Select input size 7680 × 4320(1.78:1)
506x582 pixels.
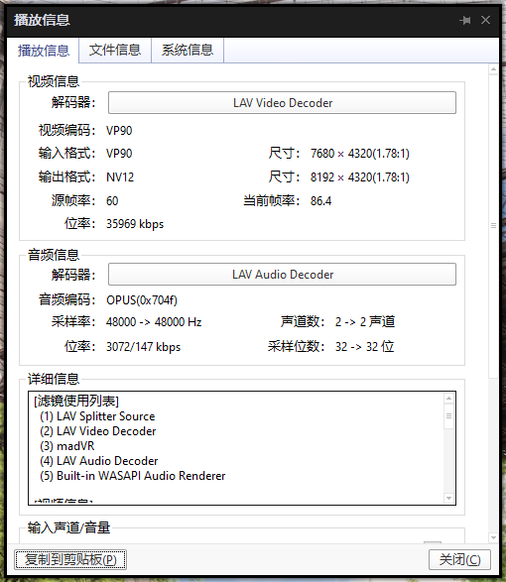click(360, 154)
